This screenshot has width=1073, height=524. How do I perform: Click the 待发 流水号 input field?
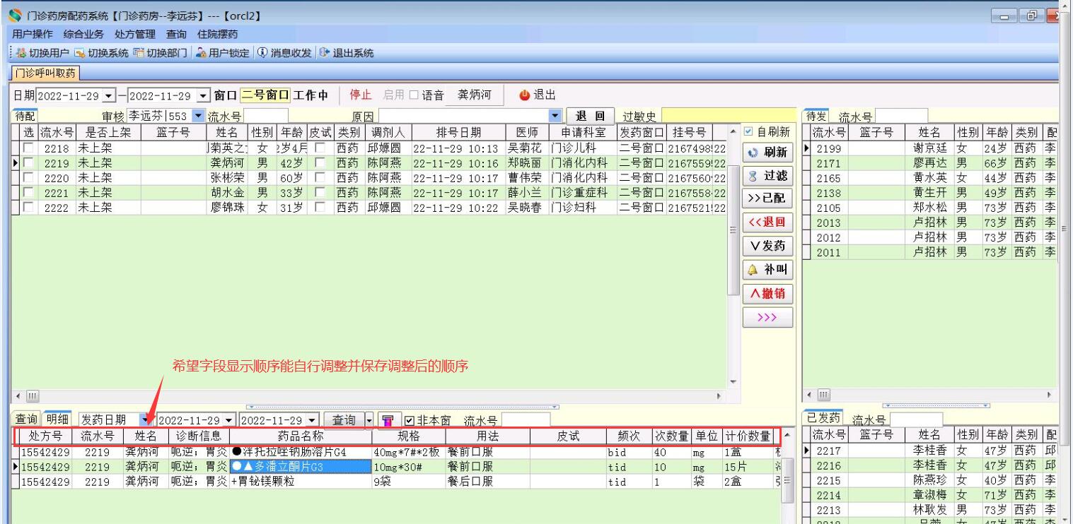click(901, 115)
